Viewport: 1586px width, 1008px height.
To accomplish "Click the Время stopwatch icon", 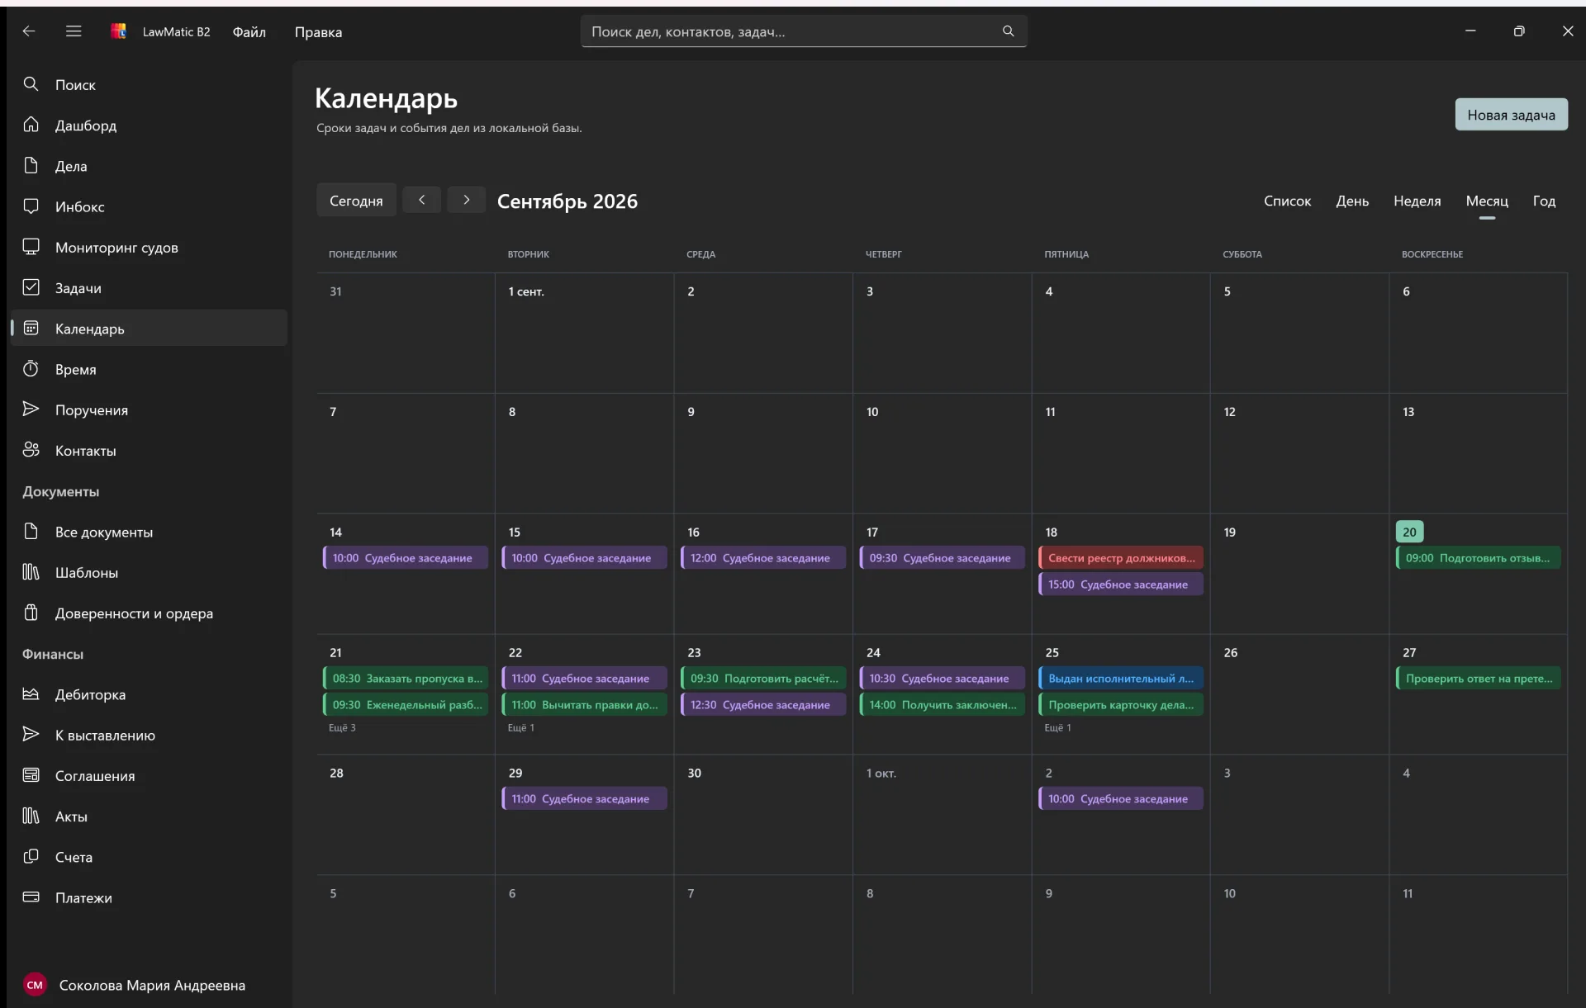I will 31,369.
